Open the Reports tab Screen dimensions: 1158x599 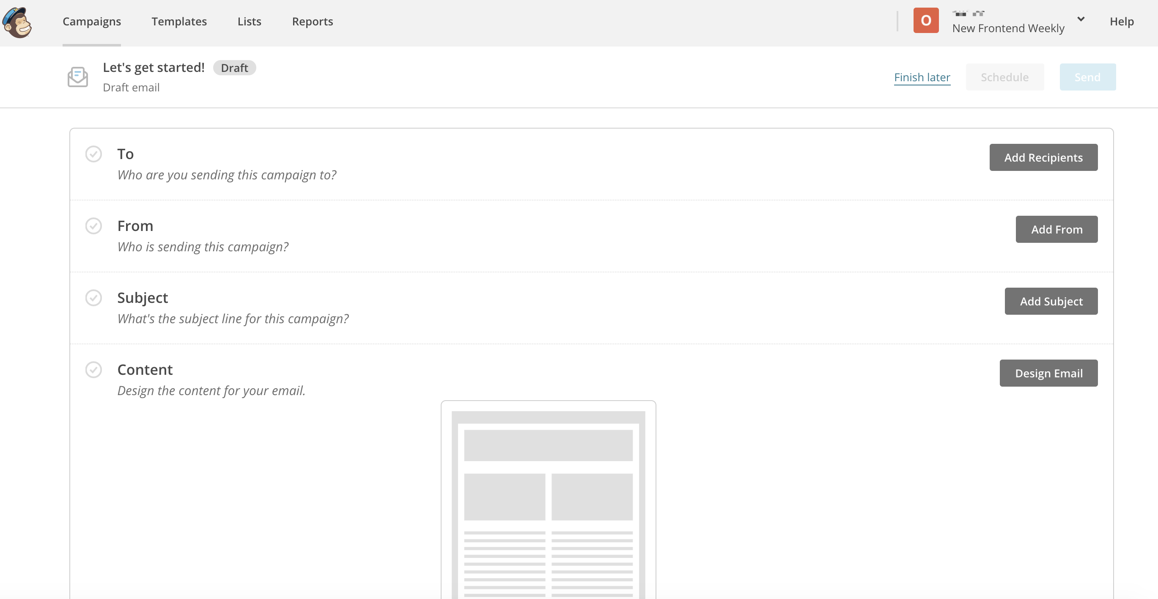313,22
